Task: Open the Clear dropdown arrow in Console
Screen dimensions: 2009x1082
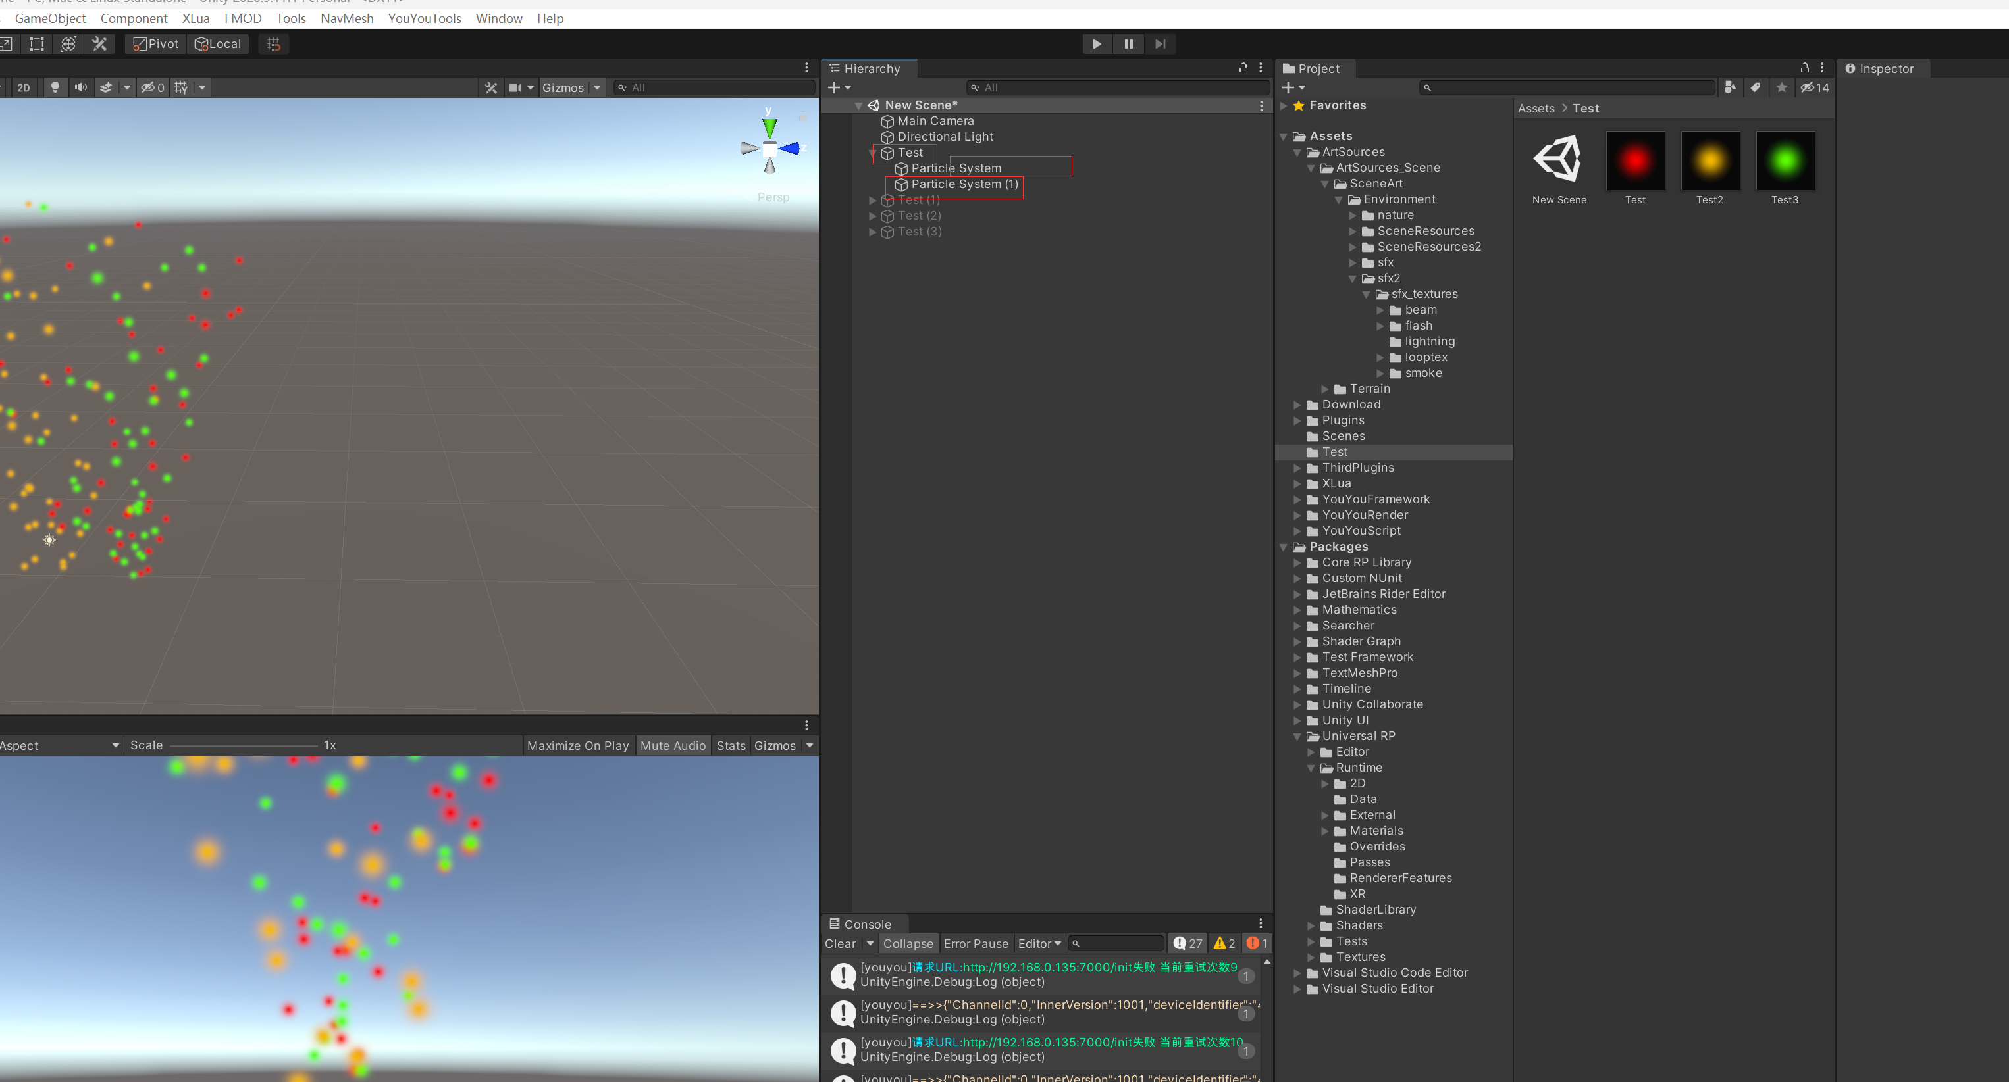Action: pyautogui.click(x=871, y=943)
